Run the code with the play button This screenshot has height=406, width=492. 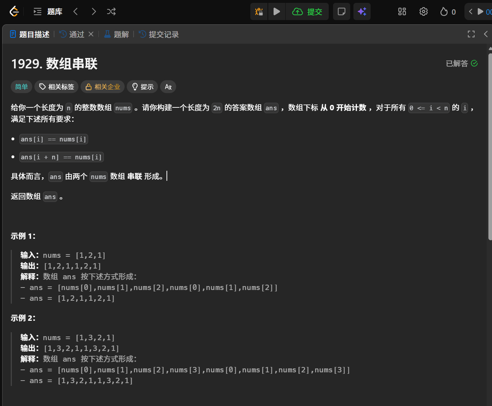[x=277, y=11]
